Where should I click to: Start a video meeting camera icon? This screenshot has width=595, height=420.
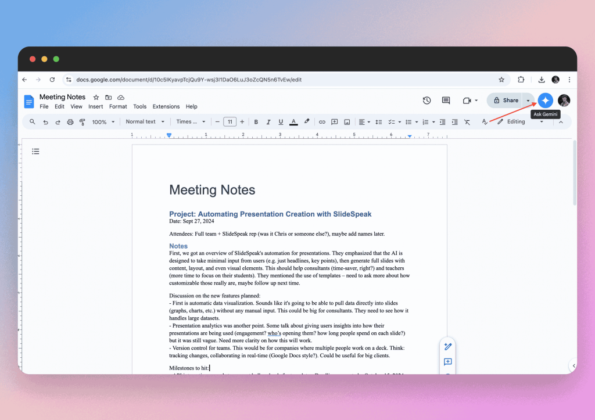[467, 100]
